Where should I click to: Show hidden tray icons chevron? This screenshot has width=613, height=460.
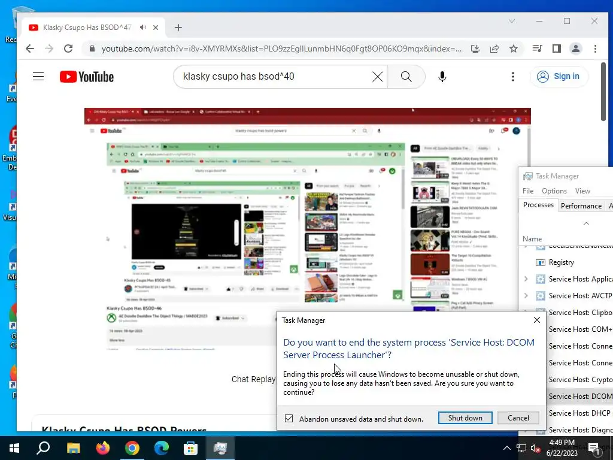point(506,448)
